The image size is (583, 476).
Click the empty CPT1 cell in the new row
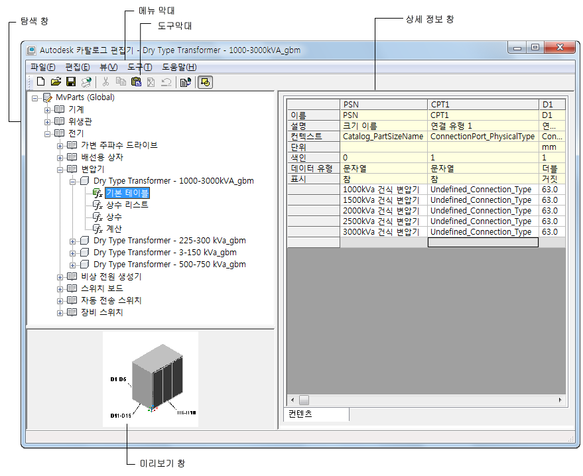point(483,243)
